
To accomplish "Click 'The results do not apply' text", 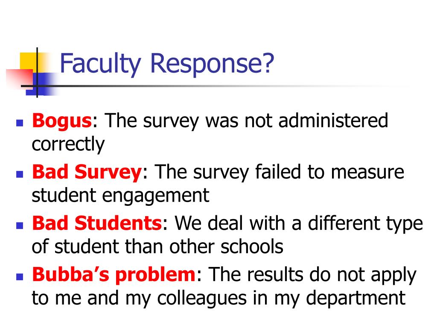I will [x=312, y=275].
